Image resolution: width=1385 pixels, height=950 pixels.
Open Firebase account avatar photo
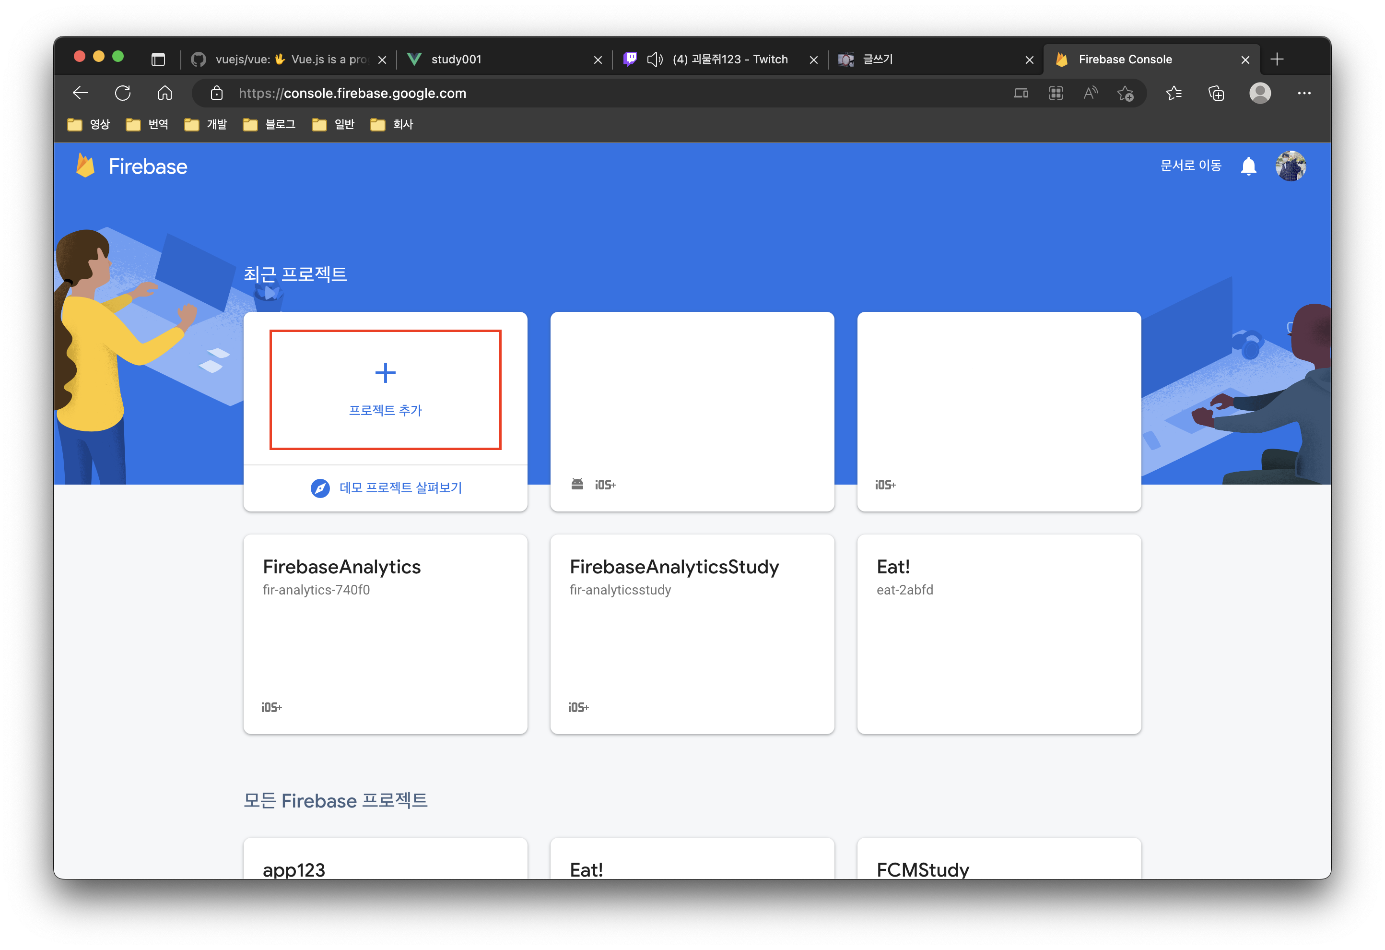point(1291,166)
